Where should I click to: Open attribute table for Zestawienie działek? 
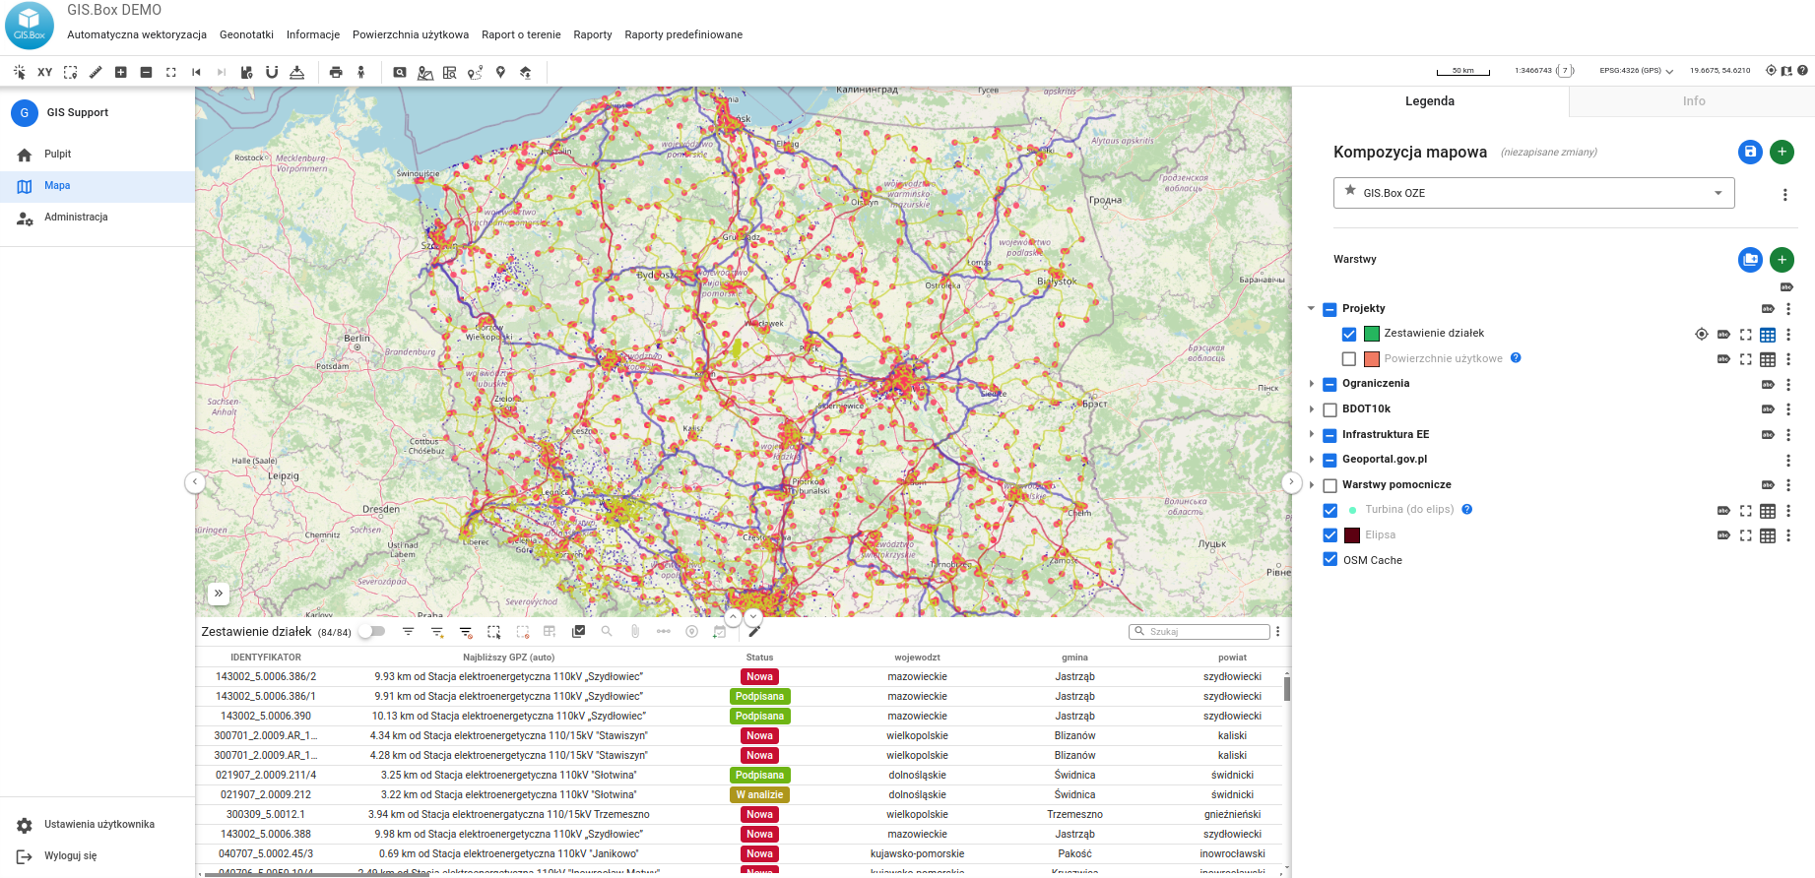1768,335
